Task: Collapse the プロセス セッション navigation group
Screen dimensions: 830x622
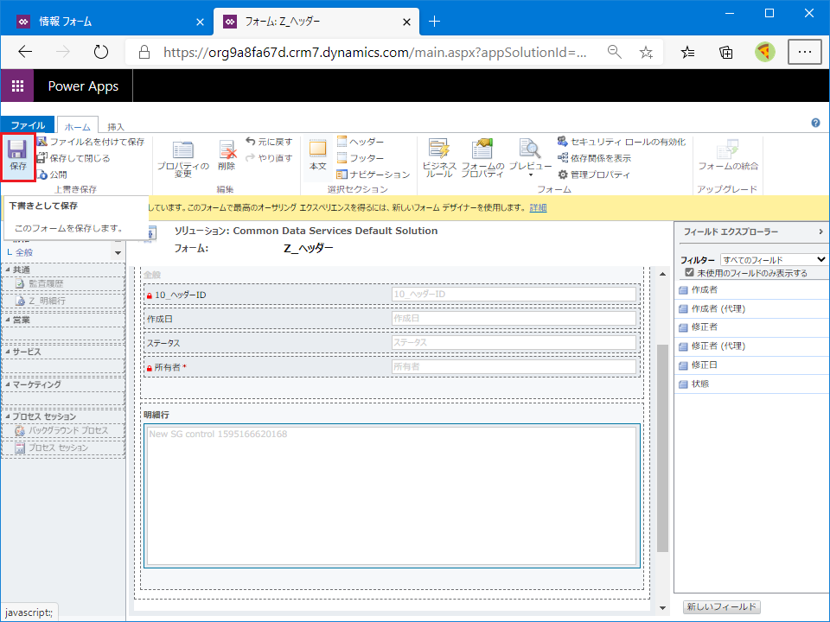Action: coord(8,416)
